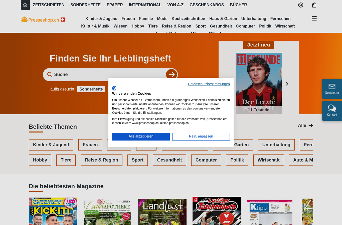Select Kultur & Musik in header categories
This screenshot has height=225, width=342.
point(95,26)
